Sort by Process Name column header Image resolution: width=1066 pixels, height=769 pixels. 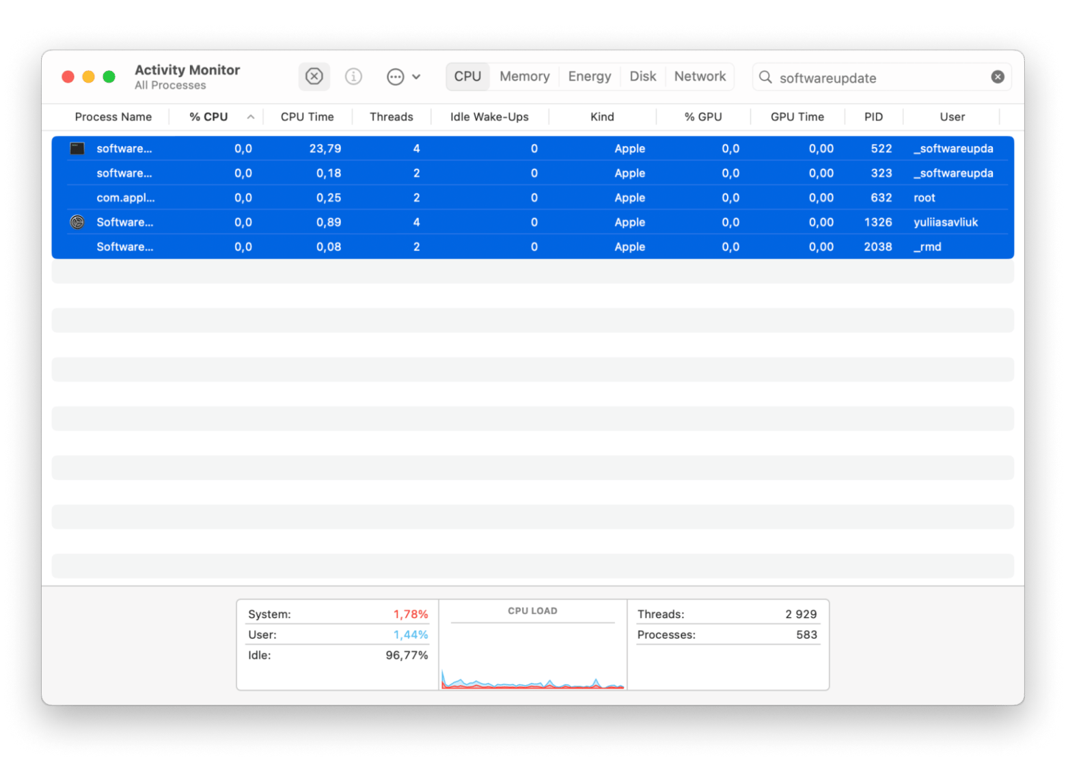pos(113,117)
